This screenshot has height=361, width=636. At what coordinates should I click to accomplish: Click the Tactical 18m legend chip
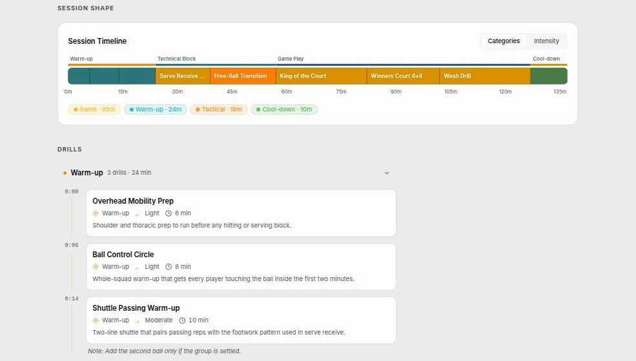(219, 110)
